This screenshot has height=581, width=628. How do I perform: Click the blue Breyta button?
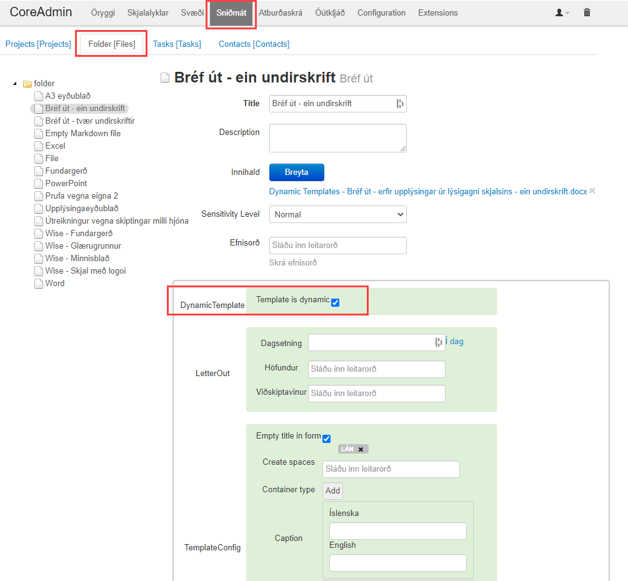tap(296, 172)
